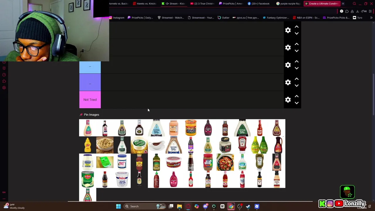The height and width of the screenshot is (211, 375).
Task: Pick the Miracle Whip jar image
Action: [122, 162]
